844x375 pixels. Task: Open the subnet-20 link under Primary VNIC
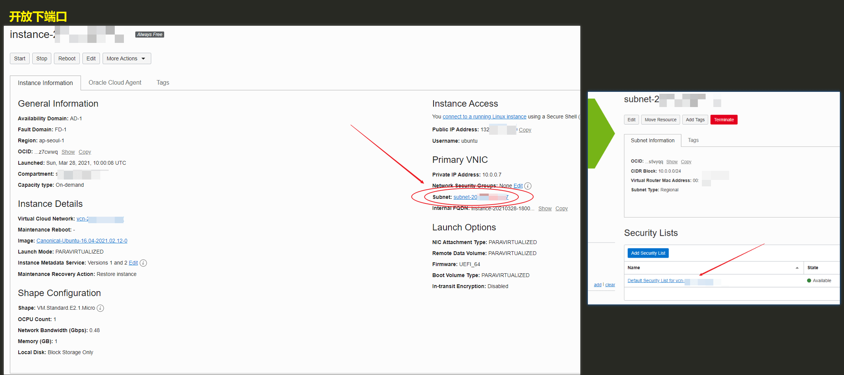481,197
